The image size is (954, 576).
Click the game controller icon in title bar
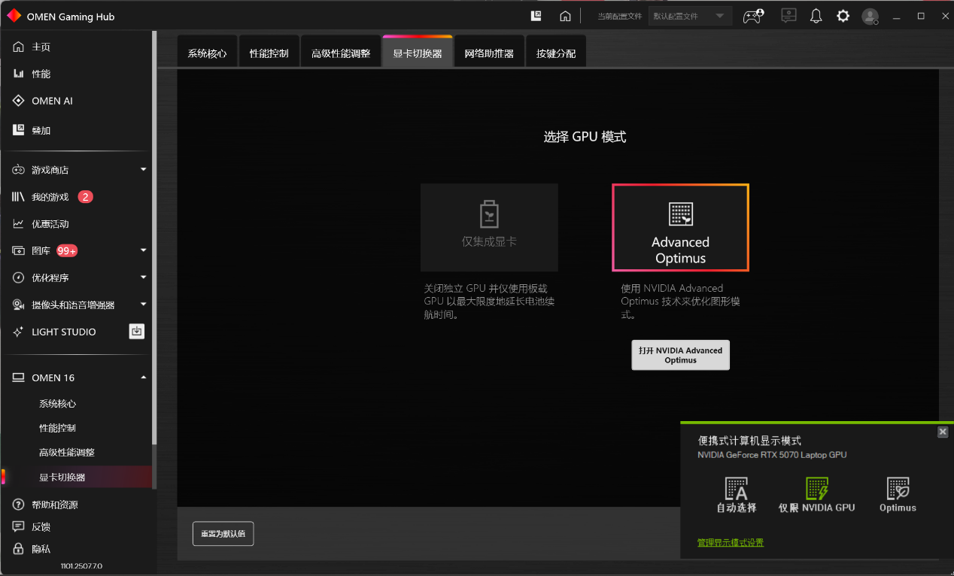pos(753,15)
